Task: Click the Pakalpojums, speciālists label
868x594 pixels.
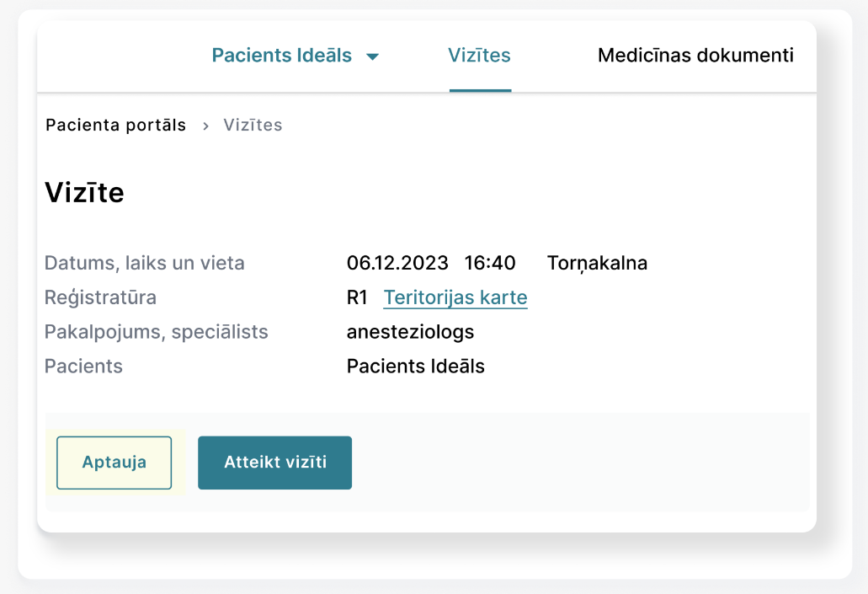Action: pos(156,332)
